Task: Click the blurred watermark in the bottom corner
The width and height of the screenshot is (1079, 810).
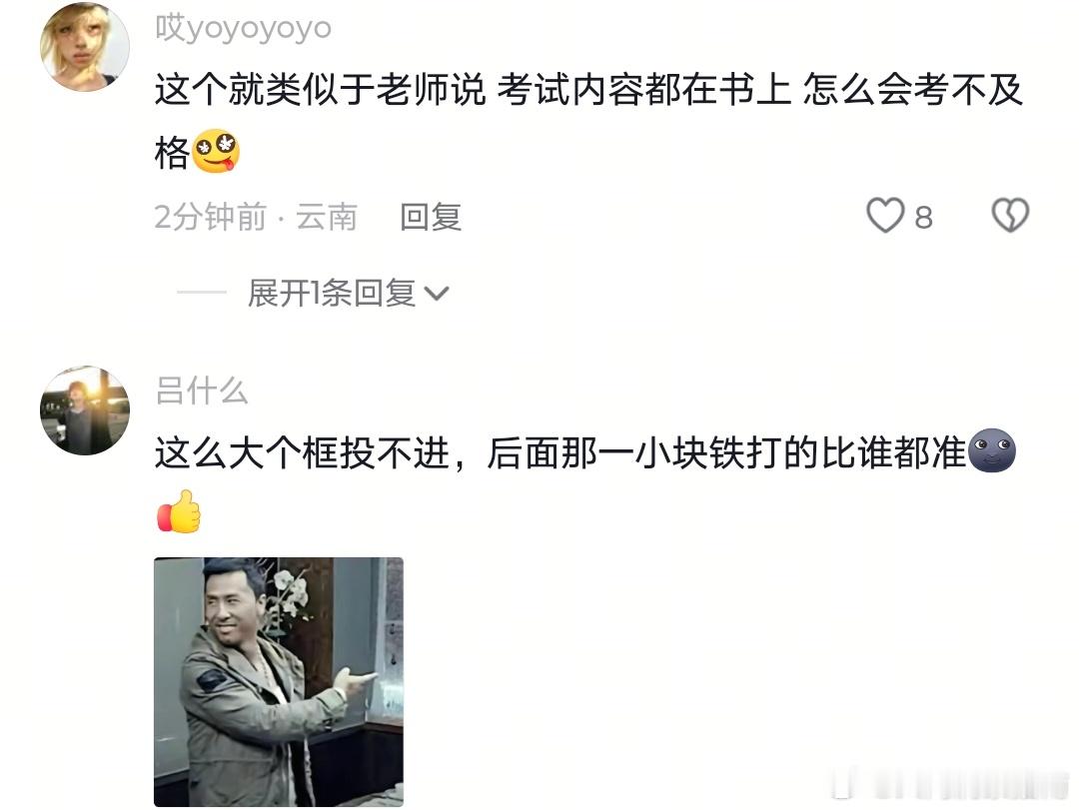Action: [x=950, y=784]
